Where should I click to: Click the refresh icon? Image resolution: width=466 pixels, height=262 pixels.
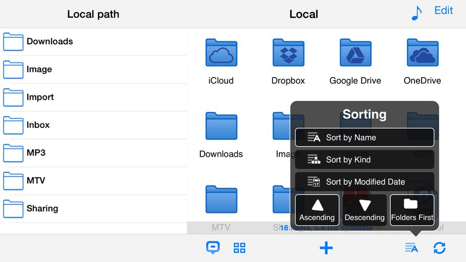[439, 248]
